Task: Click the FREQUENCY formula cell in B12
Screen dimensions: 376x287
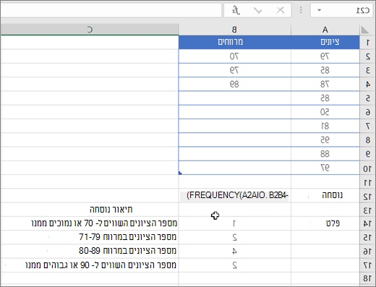Action: pos(234,196)
